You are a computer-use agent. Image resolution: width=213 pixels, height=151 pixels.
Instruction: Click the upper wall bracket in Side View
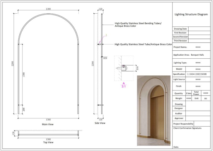pos(100,44)
